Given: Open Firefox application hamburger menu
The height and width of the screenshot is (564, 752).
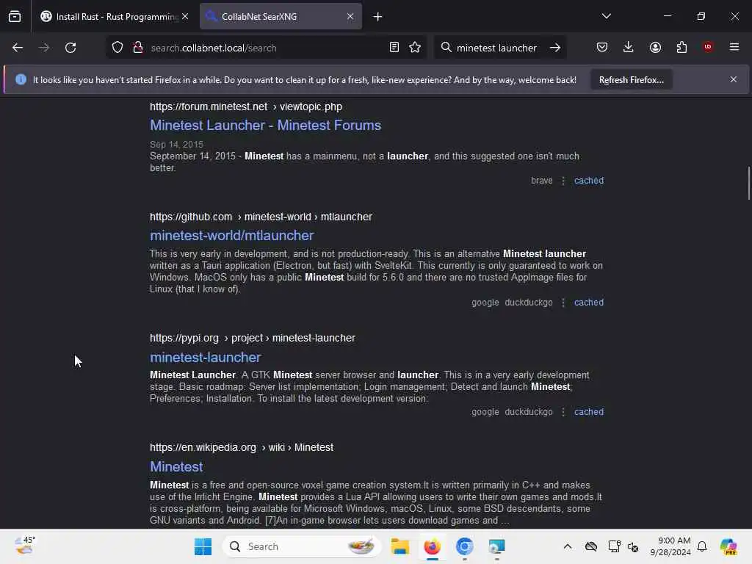Looking at the screenshot, I should click(734, 48).
